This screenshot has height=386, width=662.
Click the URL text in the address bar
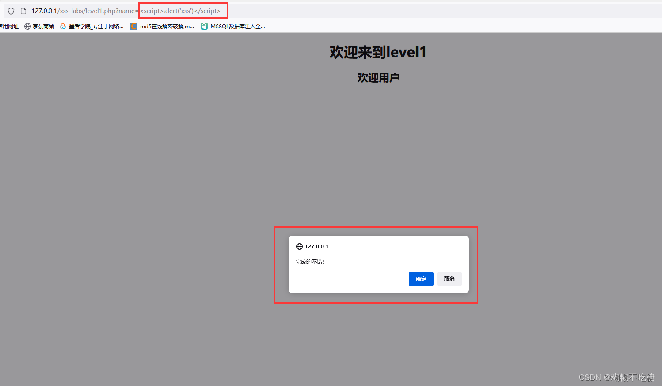point(126,11)
